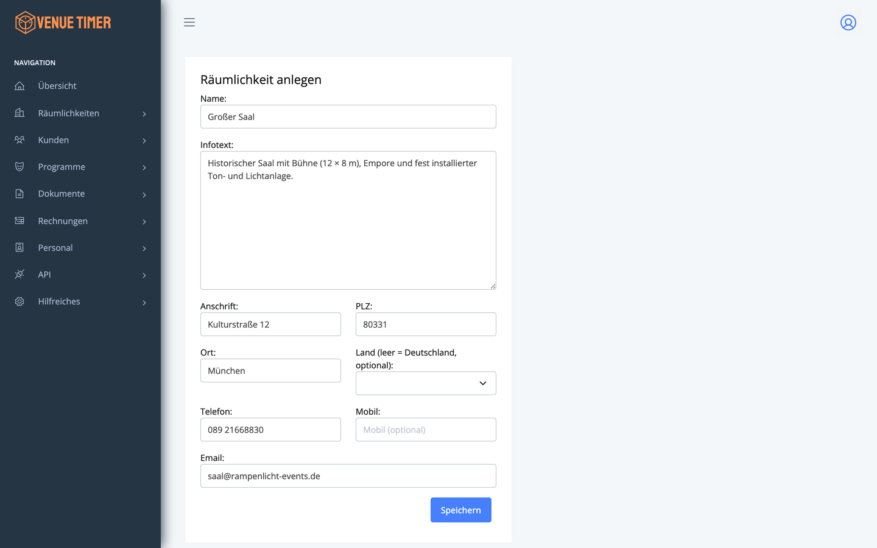
Task: Click the Übersicht home icon
Action: [19, 86]
